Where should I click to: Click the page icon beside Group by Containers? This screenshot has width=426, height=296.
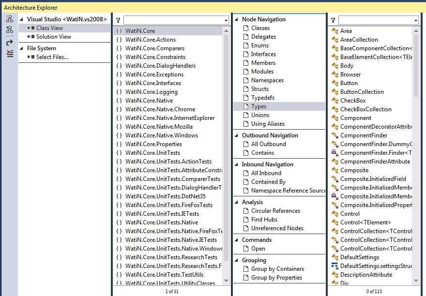click(x=246, y=269)
